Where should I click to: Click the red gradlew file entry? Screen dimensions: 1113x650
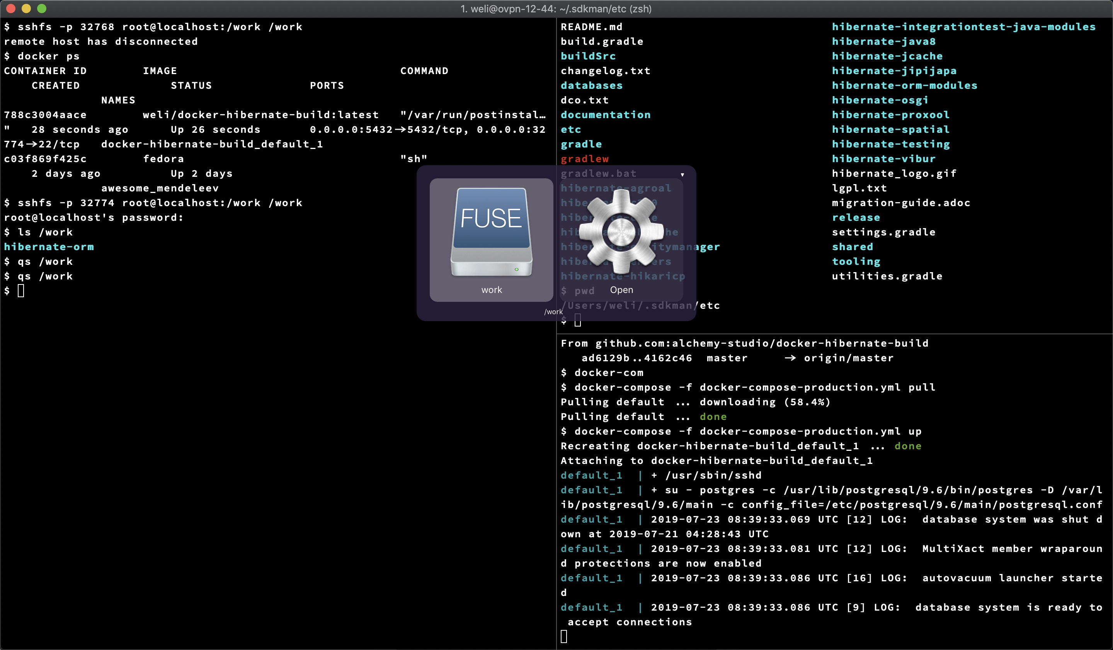tap(584, 159)
